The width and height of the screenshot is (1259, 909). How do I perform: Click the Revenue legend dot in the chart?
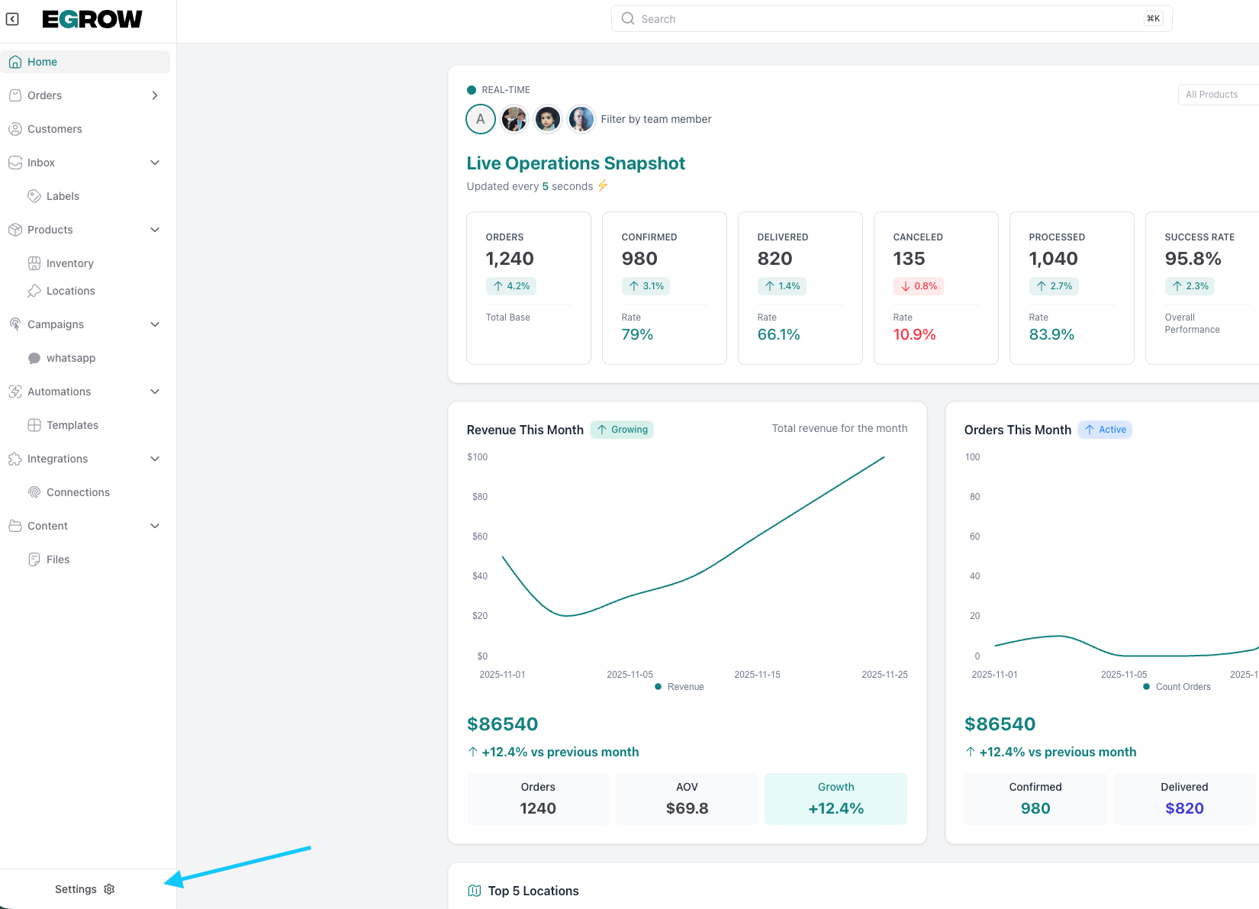coord(658,687)
